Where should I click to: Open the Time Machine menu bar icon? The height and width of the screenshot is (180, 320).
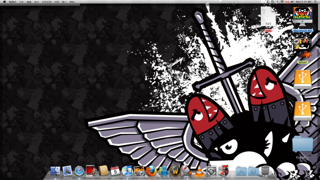[x=272, y=1]
